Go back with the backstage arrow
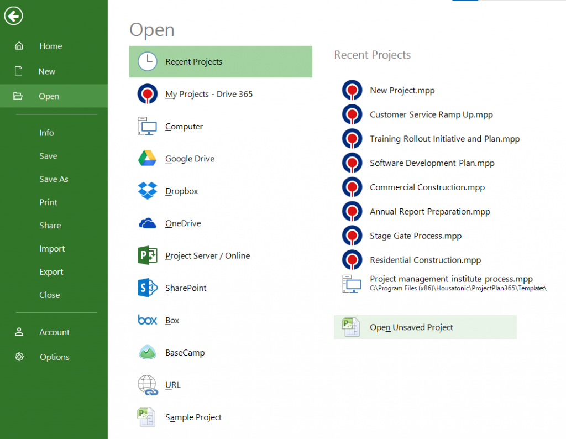 point(13,16)
